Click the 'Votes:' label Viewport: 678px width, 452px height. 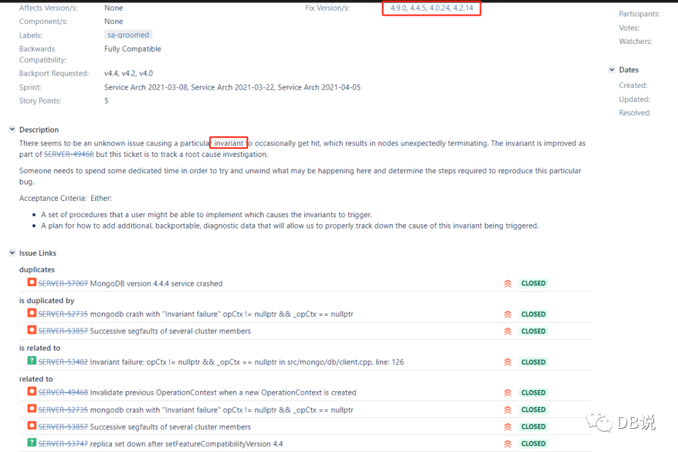point(629,28)
